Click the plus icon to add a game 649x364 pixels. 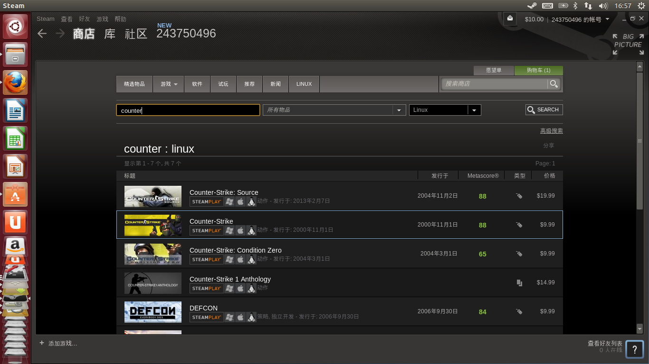tap(42, 343)
